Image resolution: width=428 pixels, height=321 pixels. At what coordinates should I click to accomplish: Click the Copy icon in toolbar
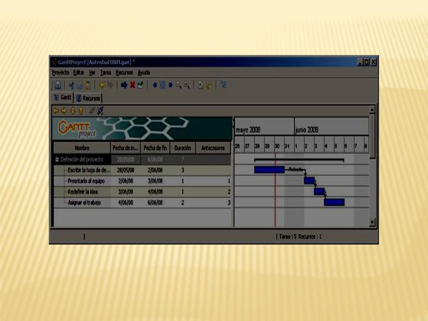point(80,85)
